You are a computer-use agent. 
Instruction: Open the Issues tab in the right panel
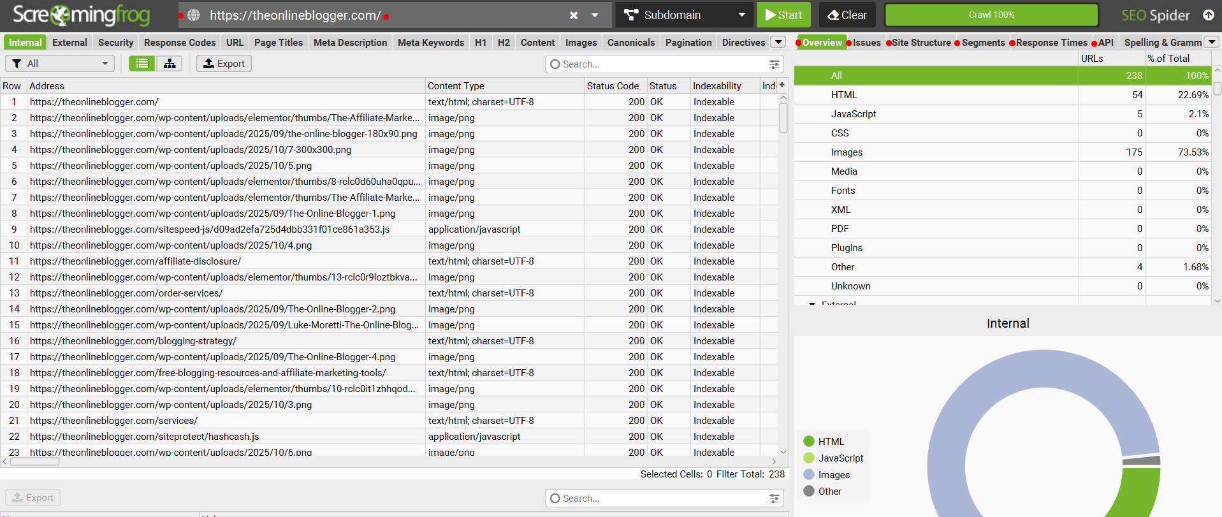(x=866, y=42)
